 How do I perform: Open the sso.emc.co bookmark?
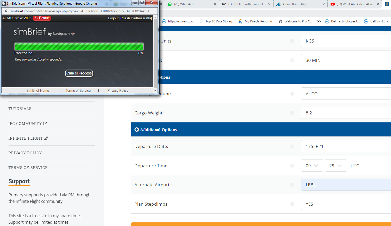(178, 21)
